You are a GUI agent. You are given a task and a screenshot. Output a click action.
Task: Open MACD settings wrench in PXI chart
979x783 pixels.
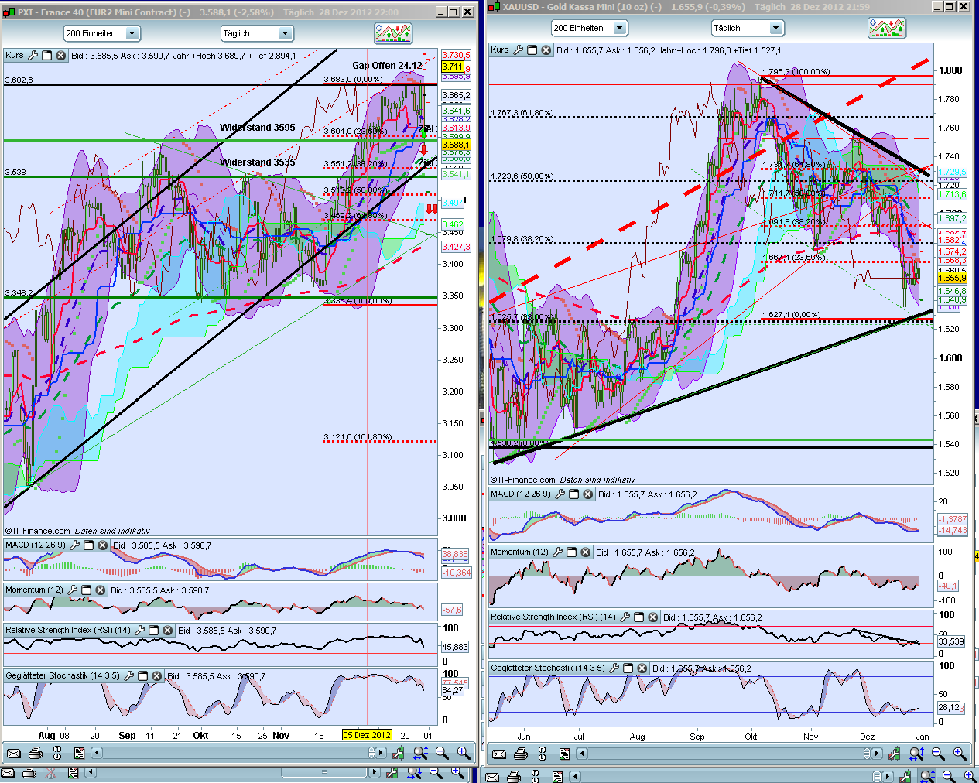(x=74, y=545)
